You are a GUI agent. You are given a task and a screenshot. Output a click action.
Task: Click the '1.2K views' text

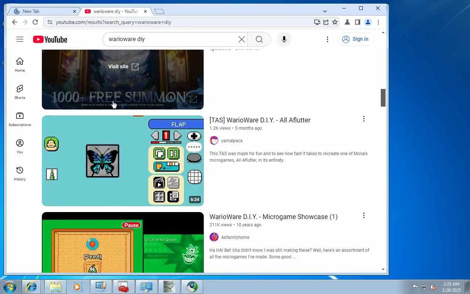click(220, 128)
